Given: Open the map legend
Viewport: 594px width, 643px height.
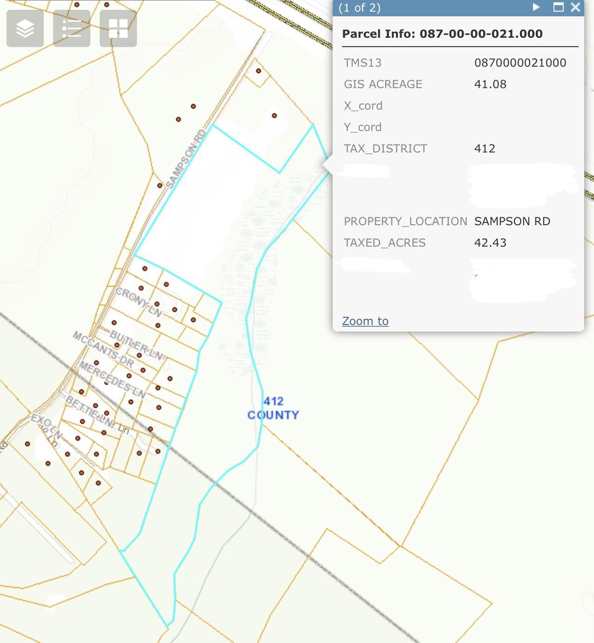Looking at the screenshot, I should pyautogui.click(x=72, y=28).
